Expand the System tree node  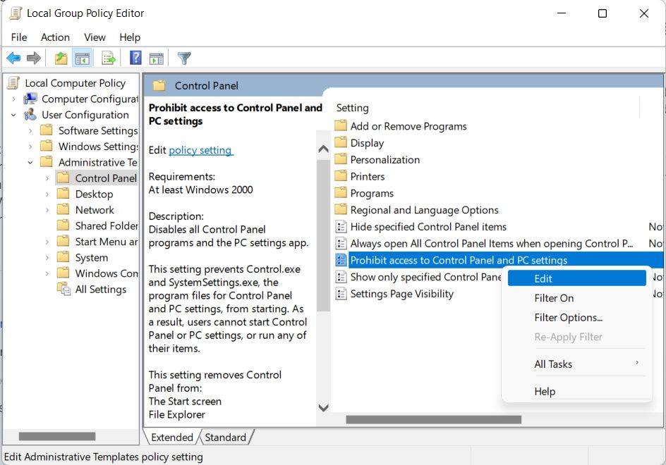[x=47, y=258]
